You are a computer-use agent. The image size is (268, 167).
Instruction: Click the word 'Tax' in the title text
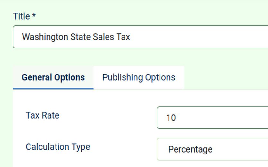point(123,37)
